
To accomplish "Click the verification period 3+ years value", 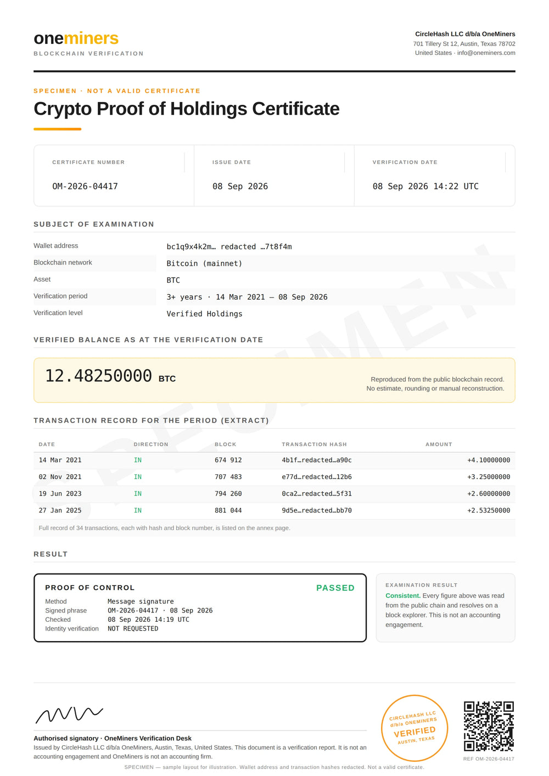I will (x=247, y=297).
